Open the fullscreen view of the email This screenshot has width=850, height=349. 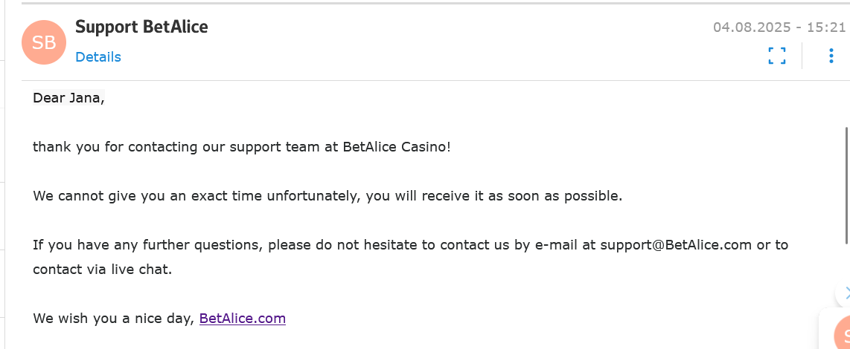pos(777,56)
